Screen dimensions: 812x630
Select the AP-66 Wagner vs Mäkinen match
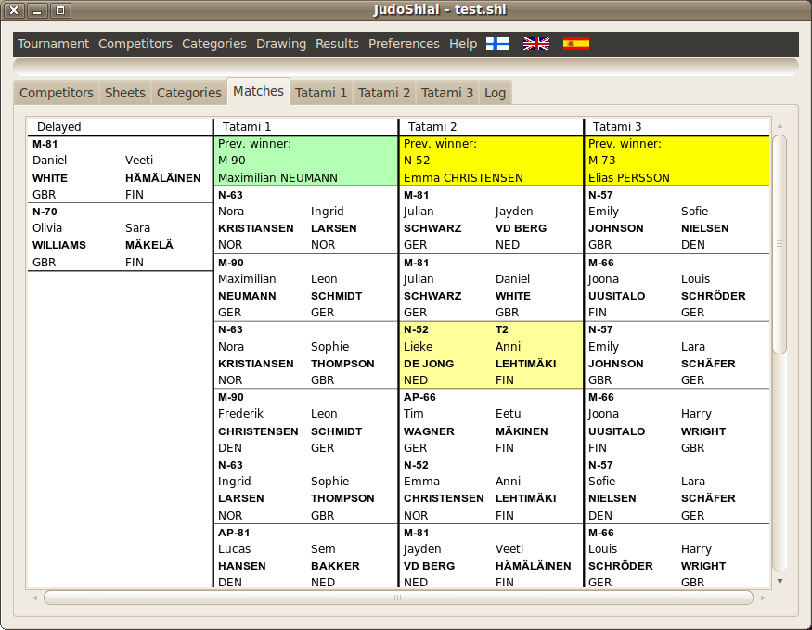[x=491, y=422]
